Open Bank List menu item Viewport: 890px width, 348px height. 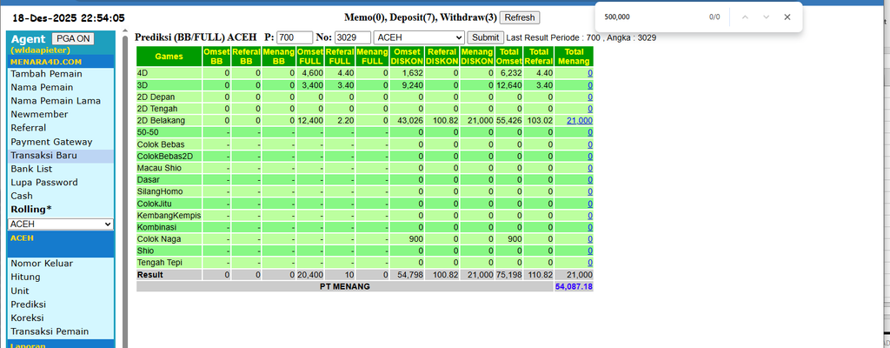click(31, 169)
